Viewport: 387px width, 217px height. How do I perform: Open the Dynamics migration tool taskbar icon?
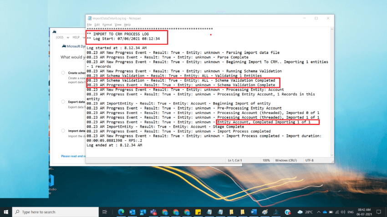(276, 212)
